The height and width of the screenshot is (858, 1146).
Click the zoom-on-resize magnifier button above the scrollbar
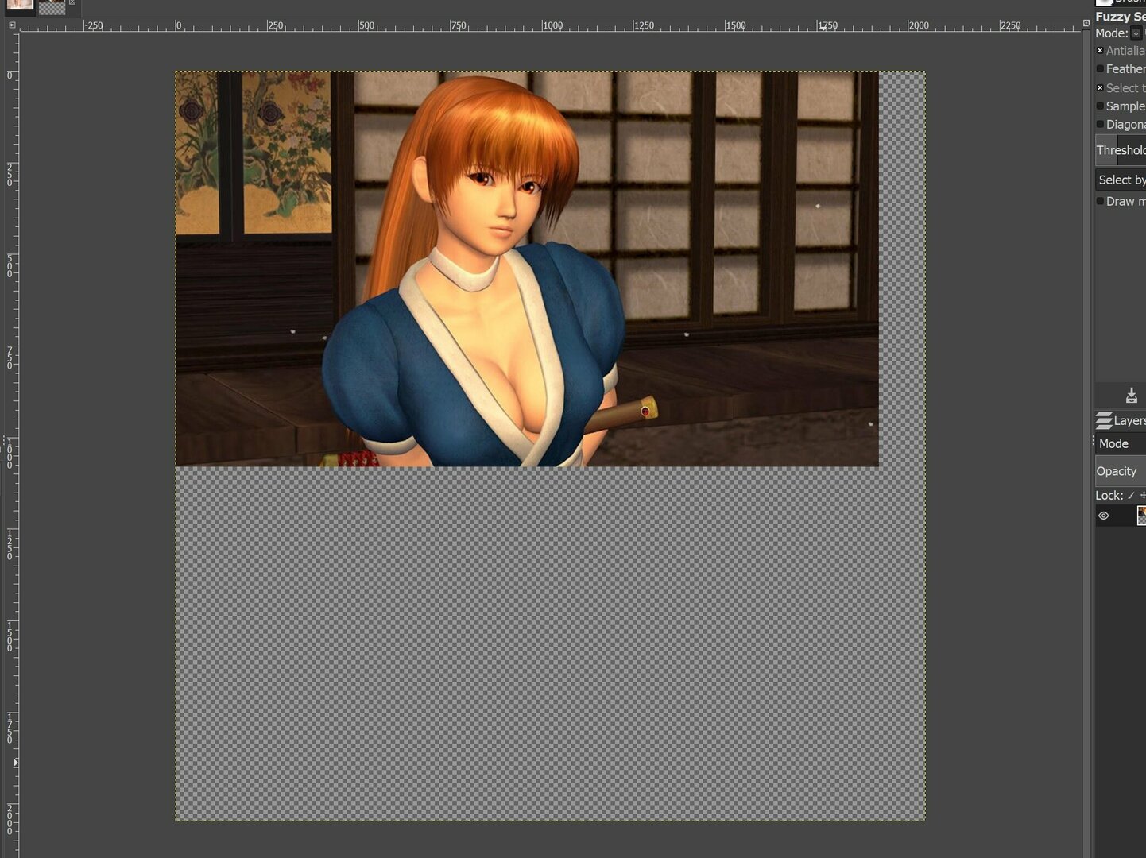[1086, 24]
